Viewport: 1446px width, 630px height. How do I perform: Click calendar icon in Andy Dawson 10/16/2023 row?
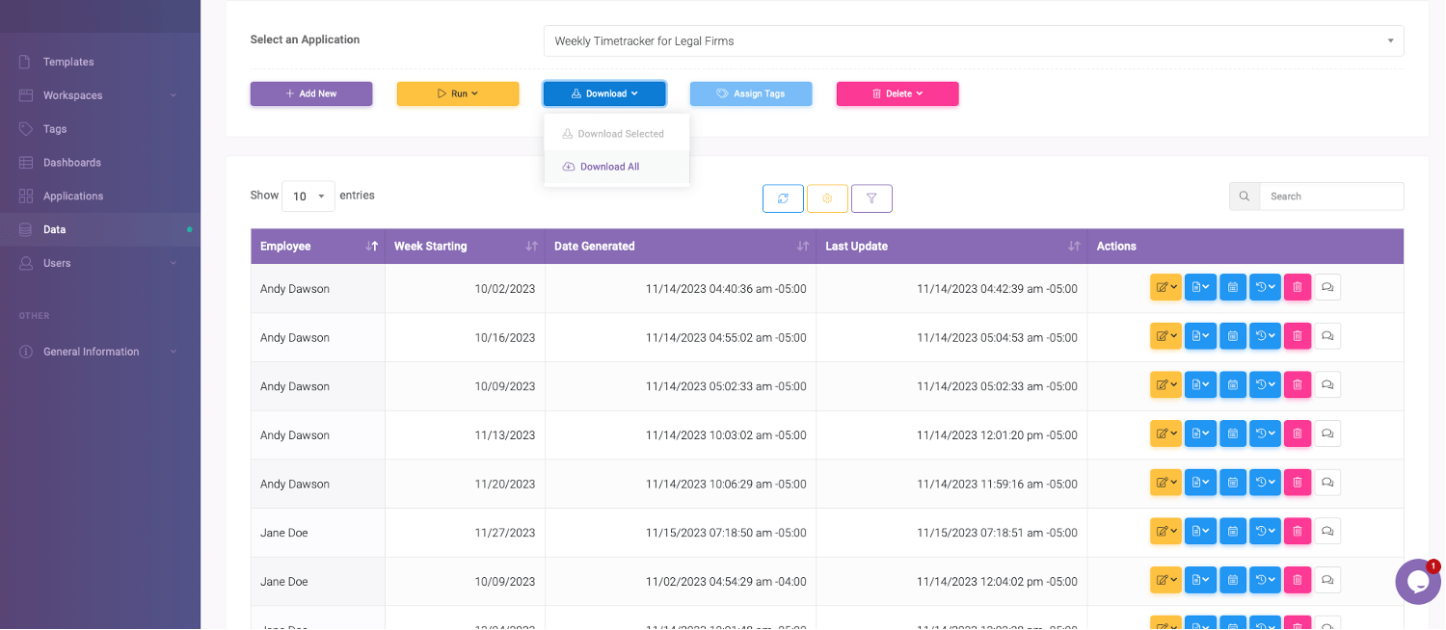[1233, 336]
